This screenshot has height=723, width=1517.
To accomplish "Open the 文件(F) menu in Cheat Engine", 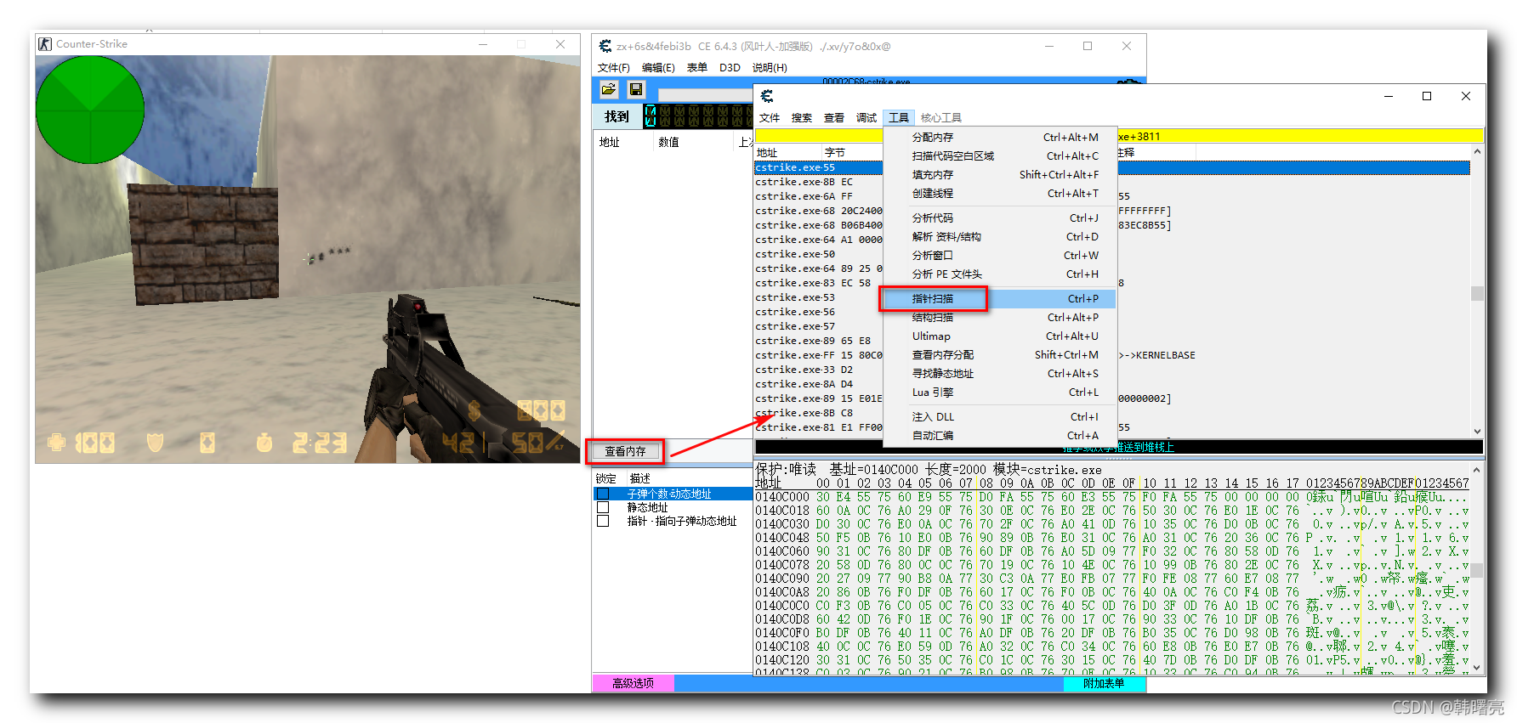I will 614,68.
